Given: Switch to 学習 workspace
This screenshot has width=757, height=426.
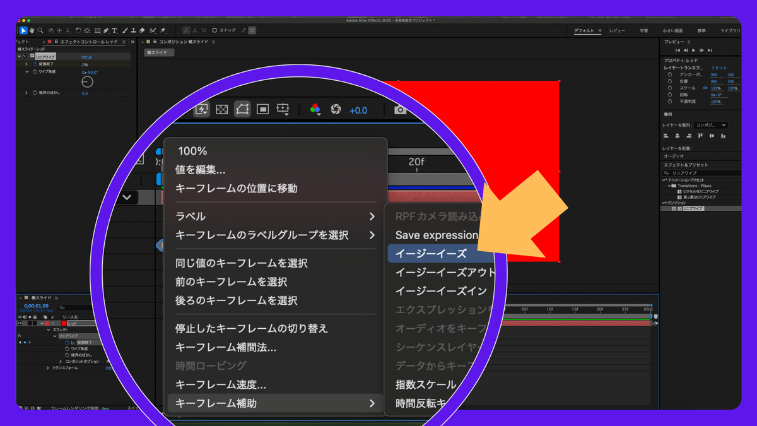Looking at the screenshot, I should coord(643,30).
